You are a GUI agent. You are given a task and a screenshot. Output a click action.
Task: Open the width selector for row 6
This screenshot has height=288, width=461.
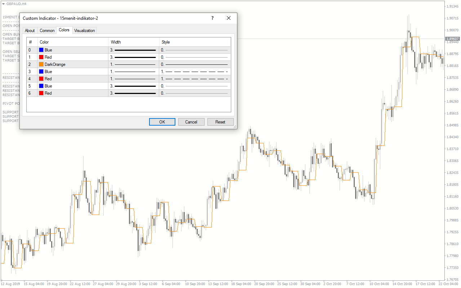pyautogui.click(x=134, y=93)
